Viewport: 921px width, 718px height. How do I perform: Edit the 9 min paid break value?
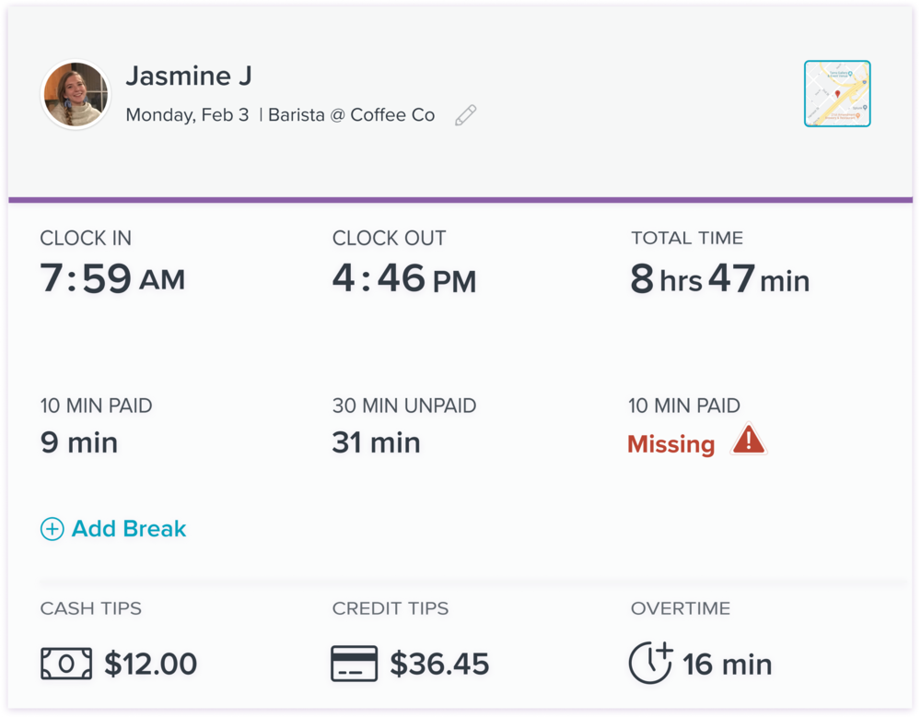(79, 442)
